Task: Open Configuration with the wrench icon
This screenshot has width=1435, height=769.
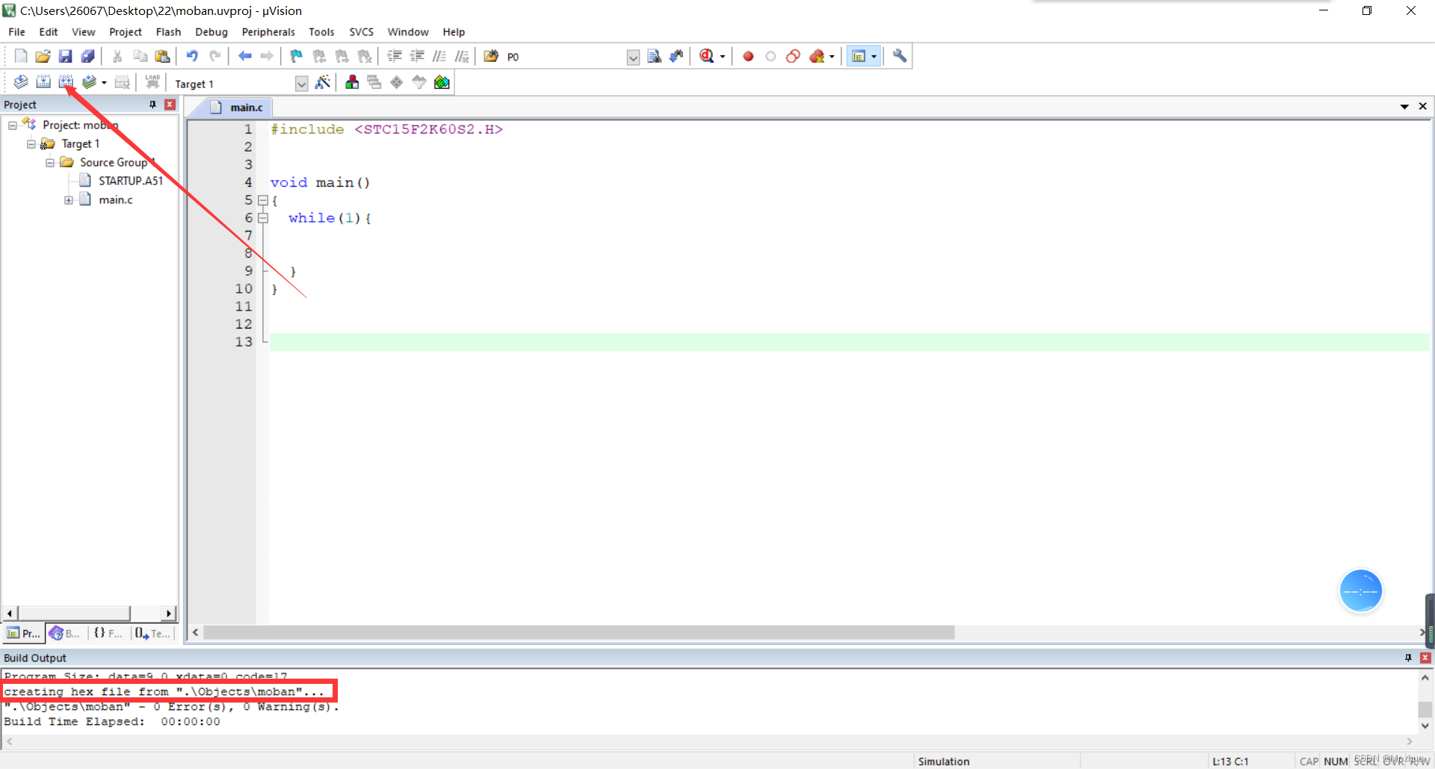Action: pos(900,56)
